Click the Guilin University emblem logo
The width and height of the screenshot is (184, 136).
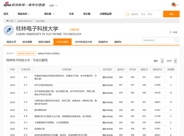[x=9, y=30]
